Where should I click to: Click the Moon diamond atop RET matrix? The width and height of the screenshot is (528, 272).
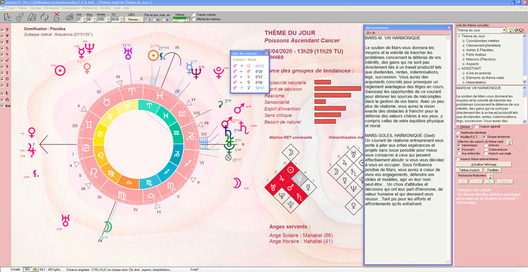pos(290,153)
